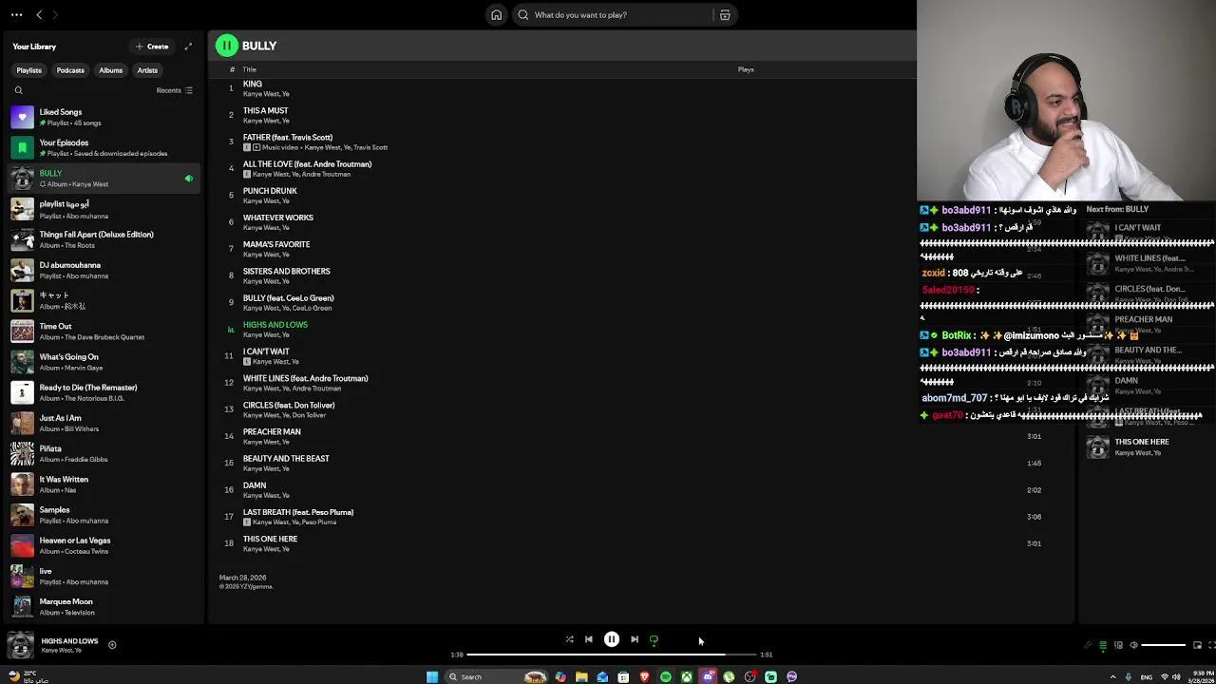The height and width of the screenshot is (684, 1216).
Task: Adjust the volume slider
Action: tap(1164, 646)
